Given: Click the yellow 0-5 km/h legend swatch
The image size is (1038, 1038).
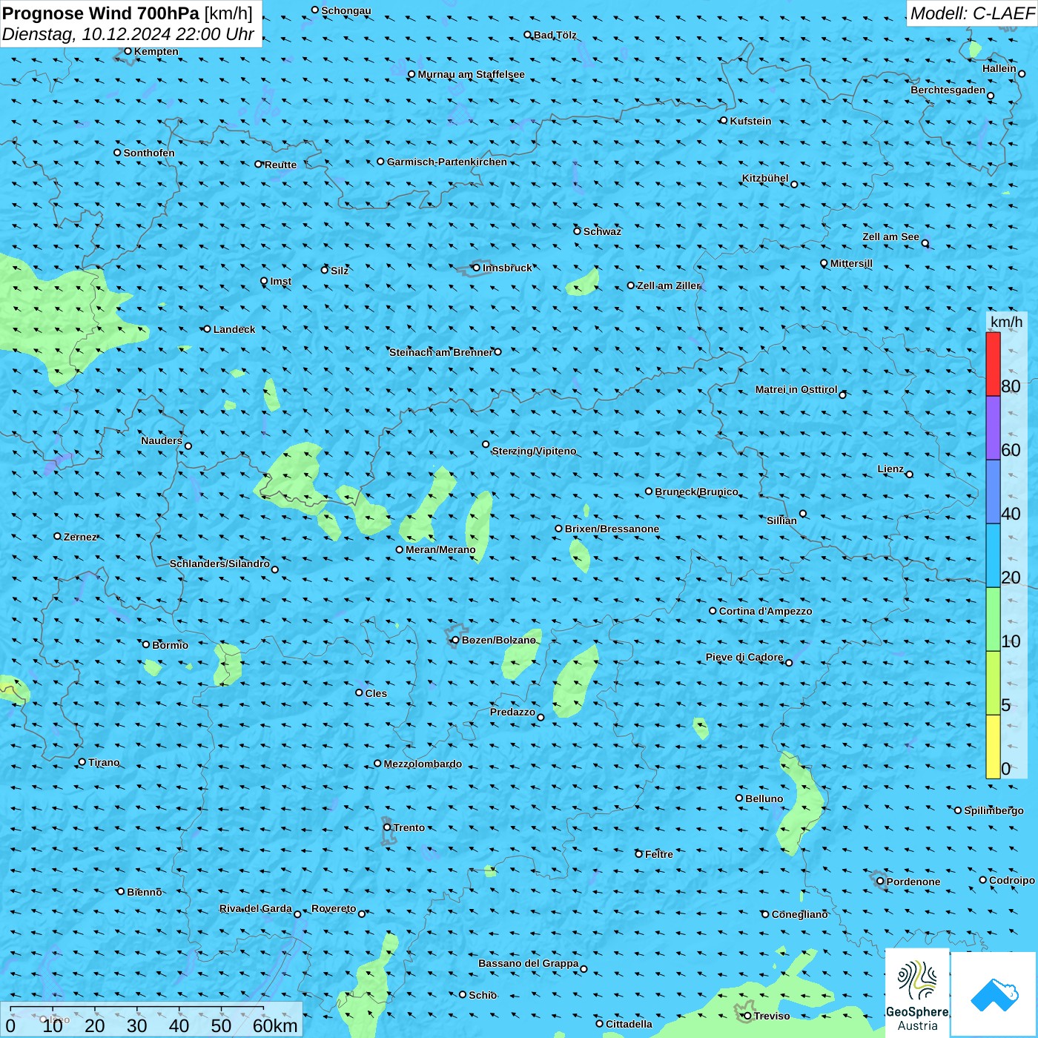Looking at the screenshot, I should click(x=993, y=747).
